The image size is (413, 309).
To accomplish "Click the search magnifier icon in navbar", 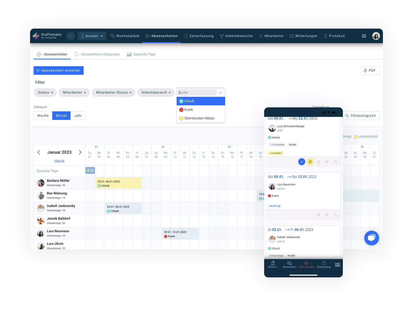I will pos(70,36).
